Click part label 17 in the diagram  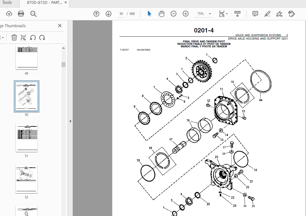[x=171, y=140]
